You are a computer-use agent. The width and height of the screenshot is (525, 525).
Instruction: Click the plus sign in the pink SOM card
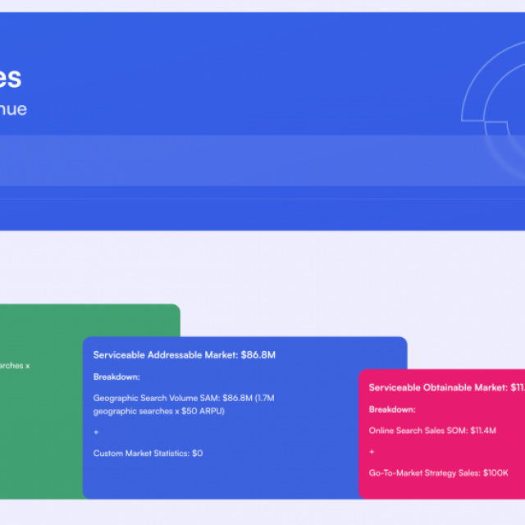(x=372, y=452)
